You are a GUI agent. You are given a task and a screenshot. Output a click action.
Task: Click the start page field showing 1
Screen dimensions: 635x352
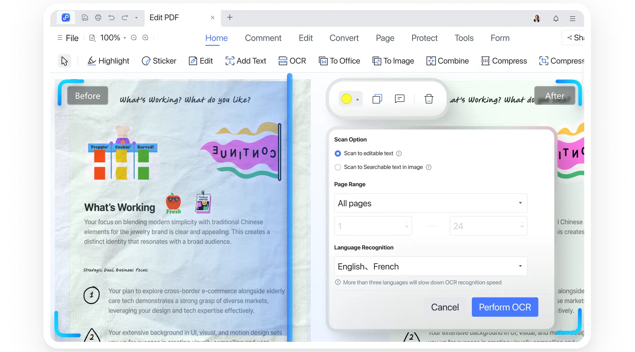[x=373, y=226]
